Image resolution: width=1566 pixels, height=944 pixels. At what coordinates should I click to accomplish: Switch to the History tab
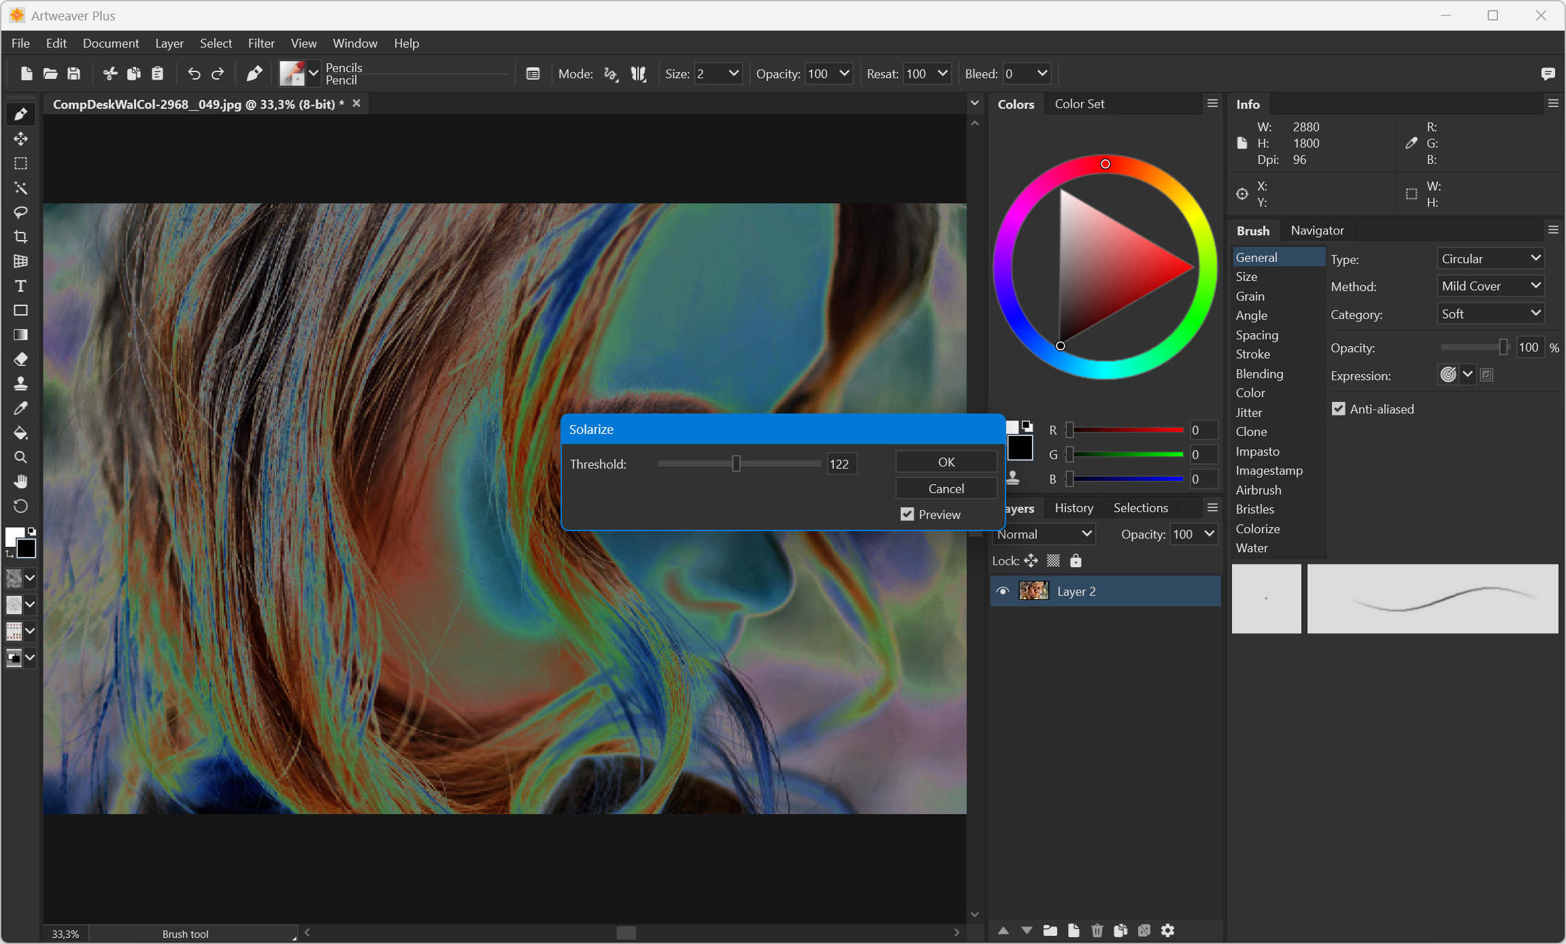pyautogui.click(x=1073, y=508)
